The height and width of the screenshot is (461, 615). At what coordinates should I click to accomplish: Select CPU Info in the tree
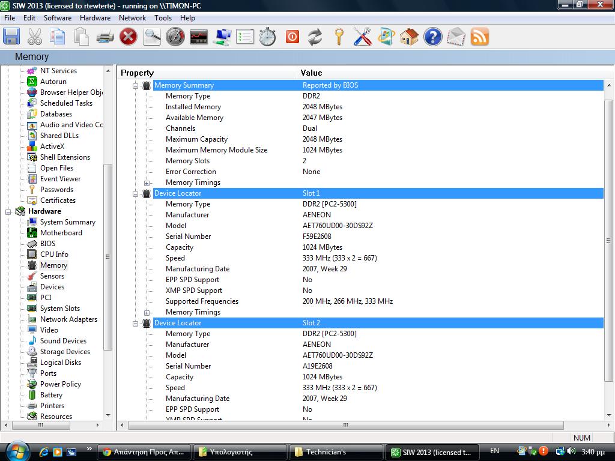pos(53,255)
